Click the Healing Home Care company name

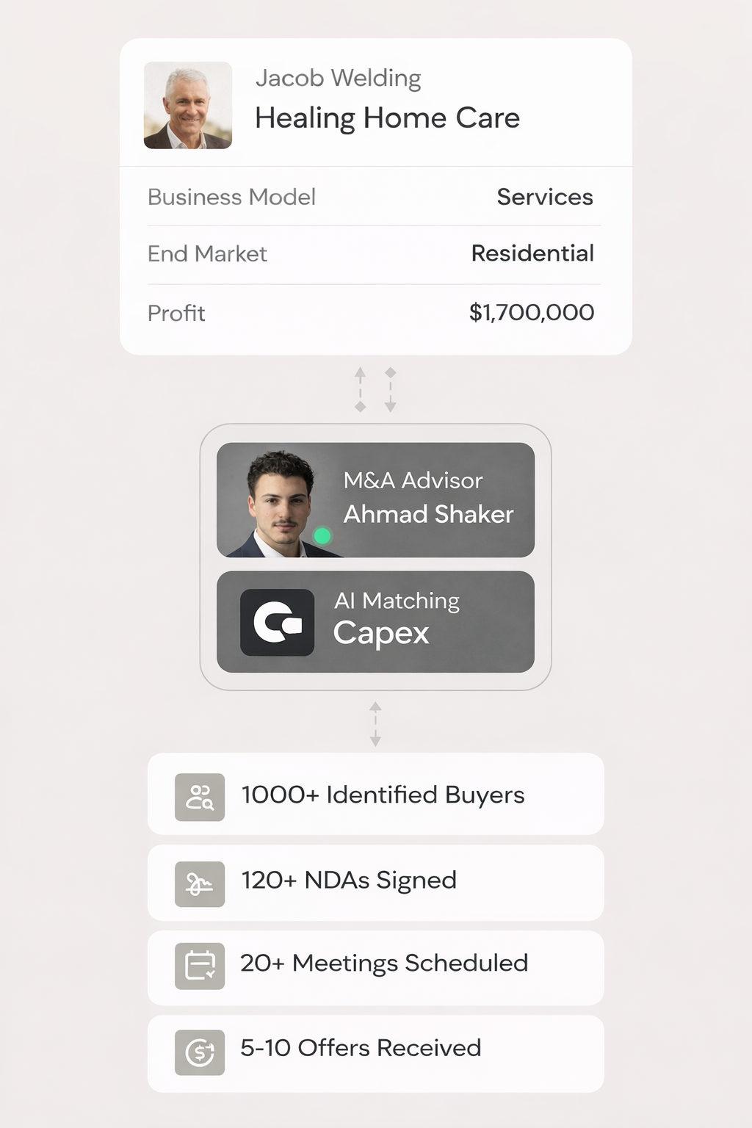pos(387,118)
